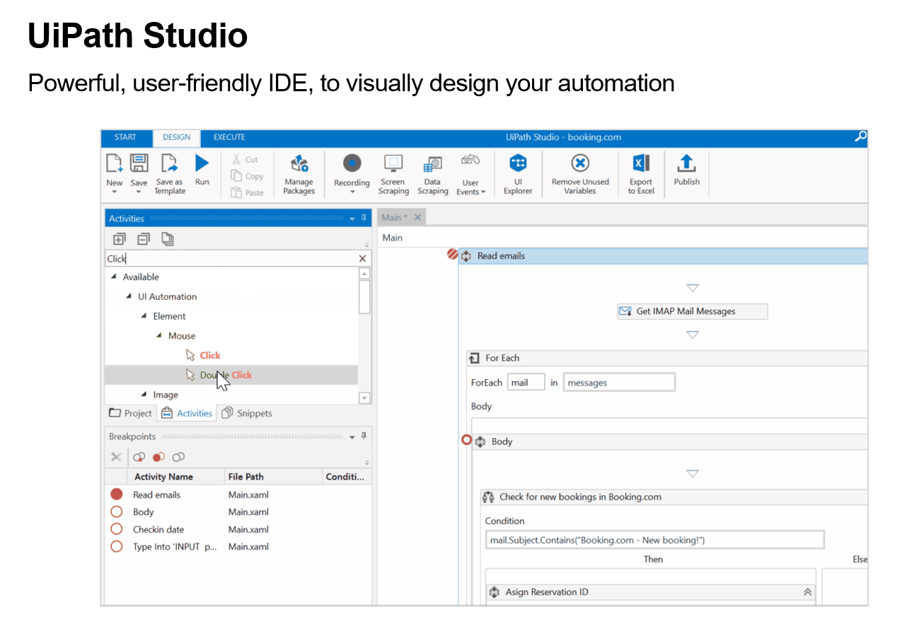Export the workflow to Excel
924x626 pixels.
[640, 171]
